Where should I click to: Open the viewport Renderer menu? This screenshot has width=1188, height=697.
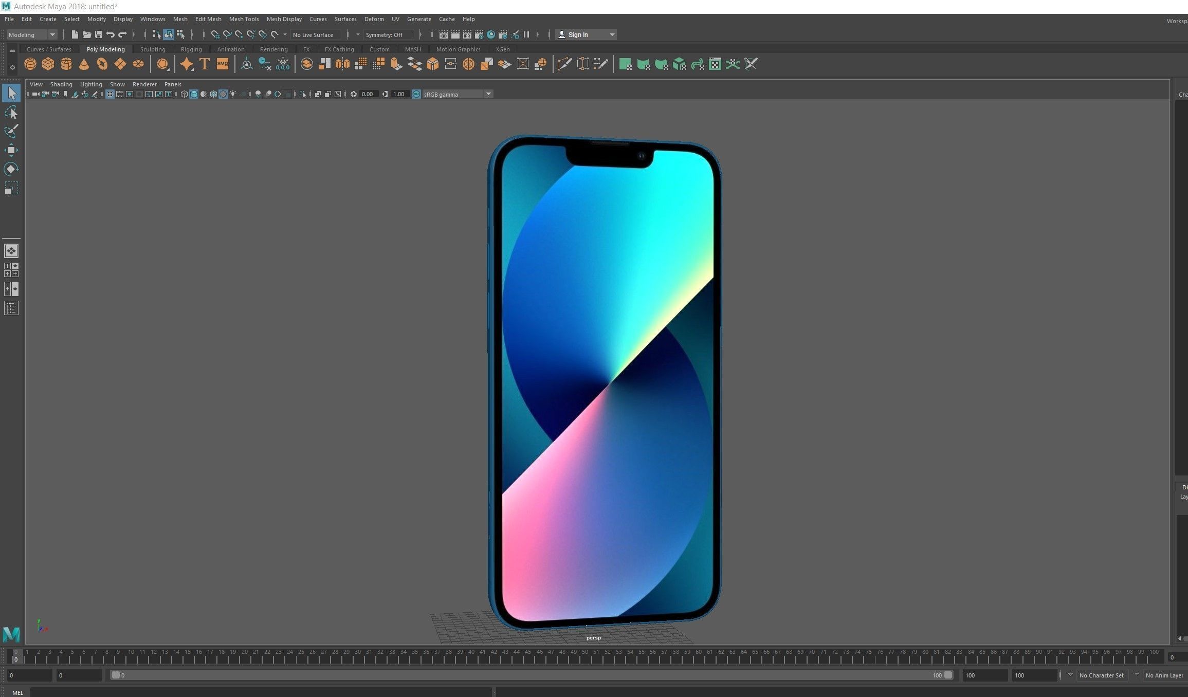144,84
